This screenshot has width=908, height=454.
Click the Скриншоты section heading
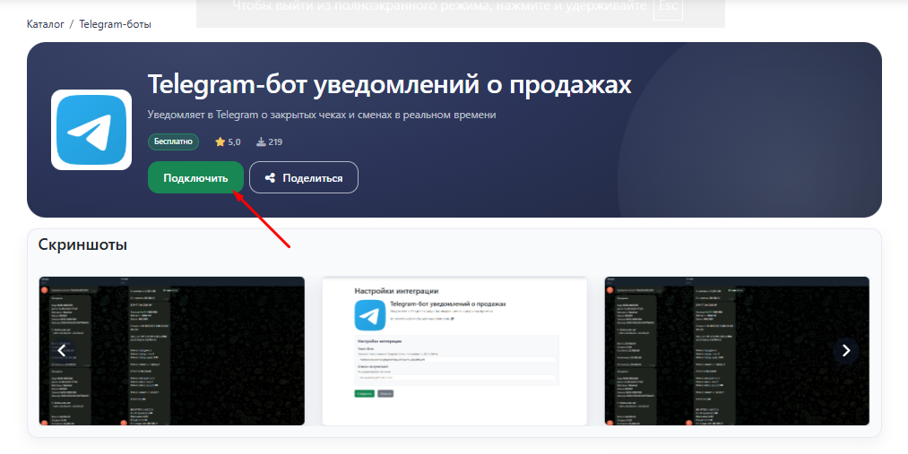click(x=82, y=244)
